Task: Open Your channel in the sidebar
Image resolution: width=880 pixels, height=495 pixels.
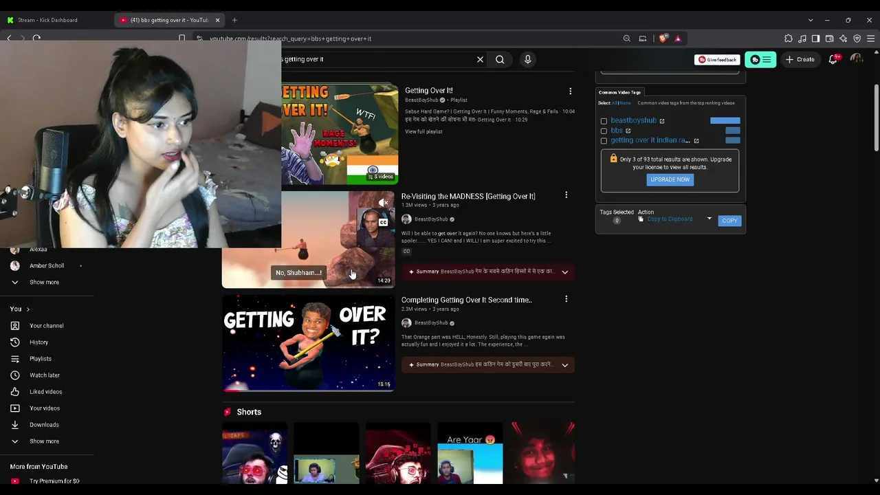Action: 46,325
